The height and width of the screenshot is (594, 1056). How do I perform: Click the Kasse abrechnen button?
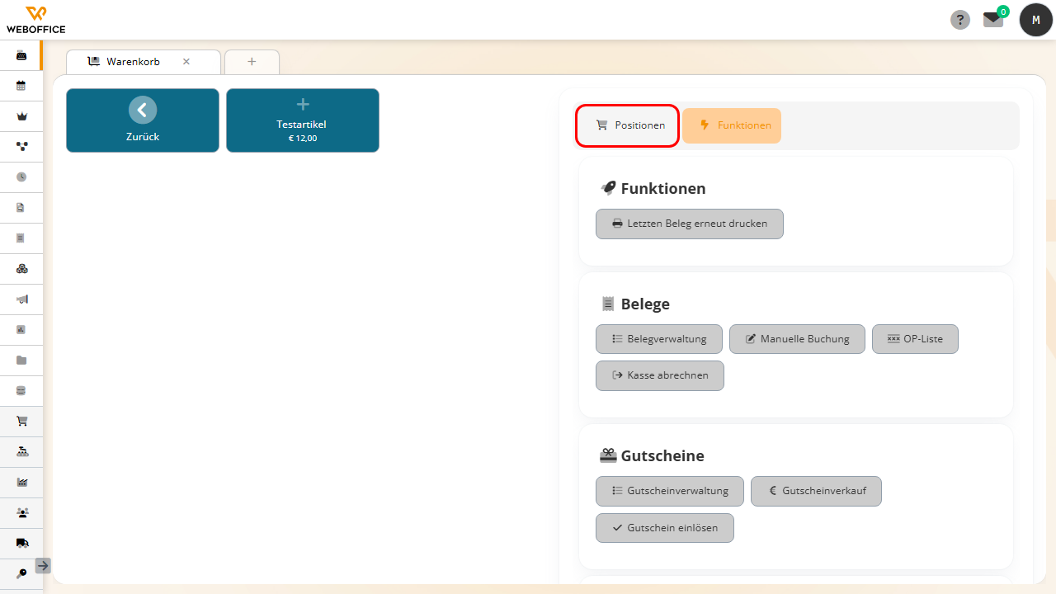(660, 375)
